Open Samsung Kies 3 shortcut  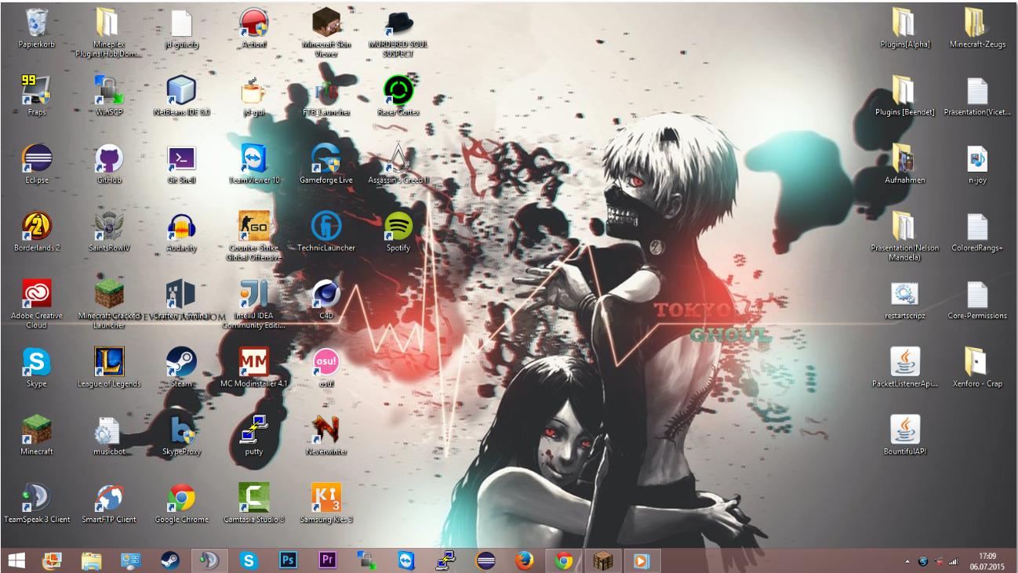click(326, 504)
